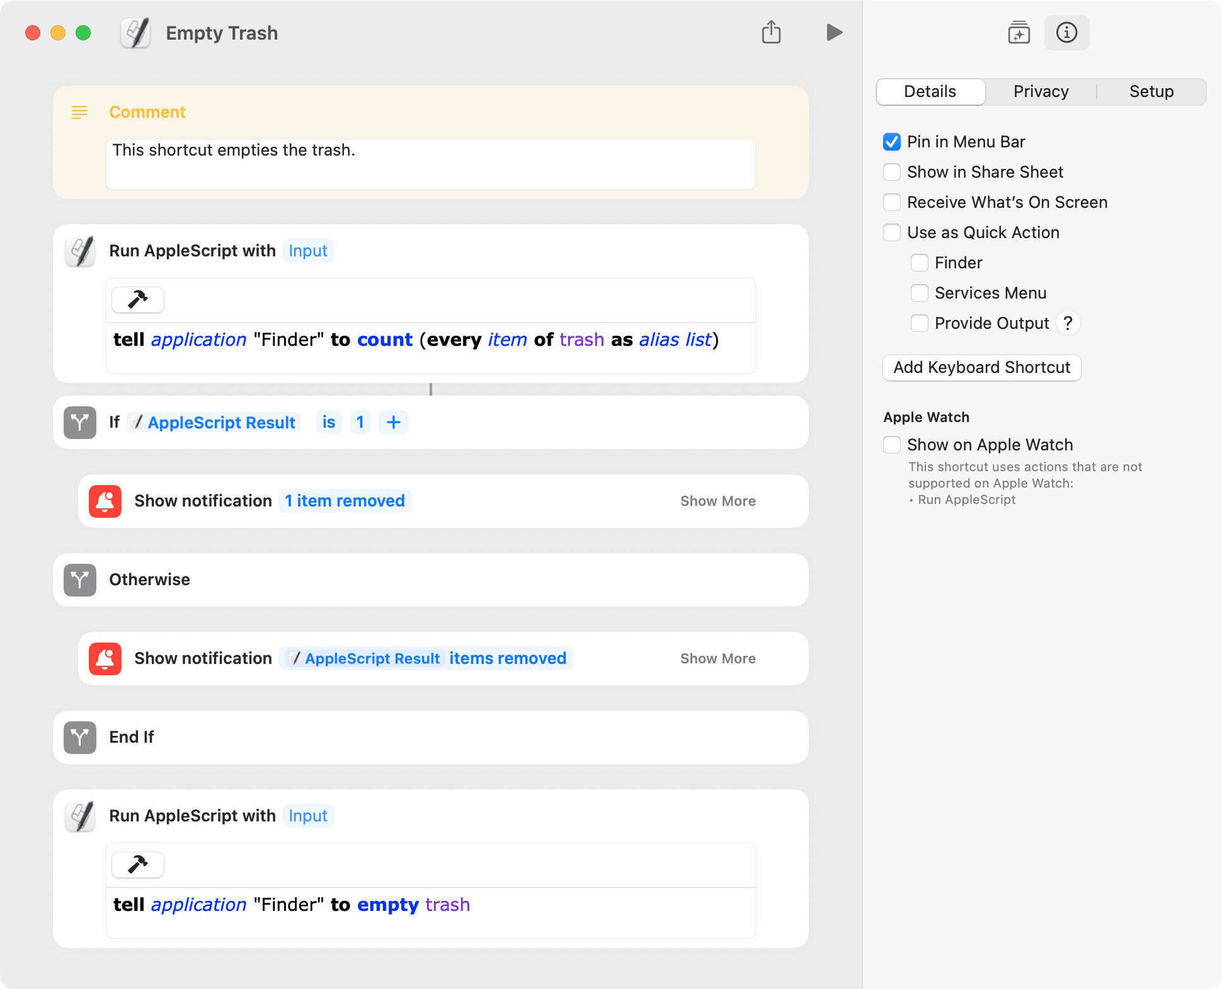The height and width of the screenshot is (989, 1222).
Task: Click Add Keyboard Shortcut button
Action: (981, 367)
